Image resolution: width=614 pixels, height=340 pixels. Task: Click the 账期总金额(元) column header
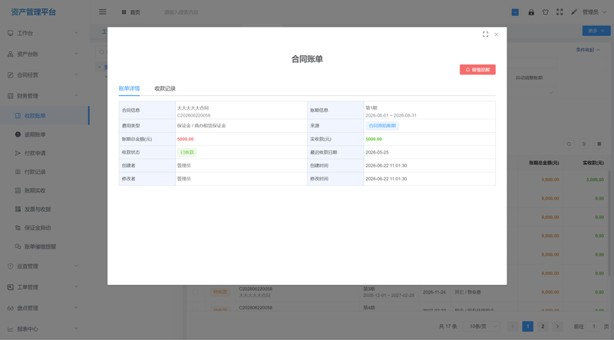[x=544, y=163]
